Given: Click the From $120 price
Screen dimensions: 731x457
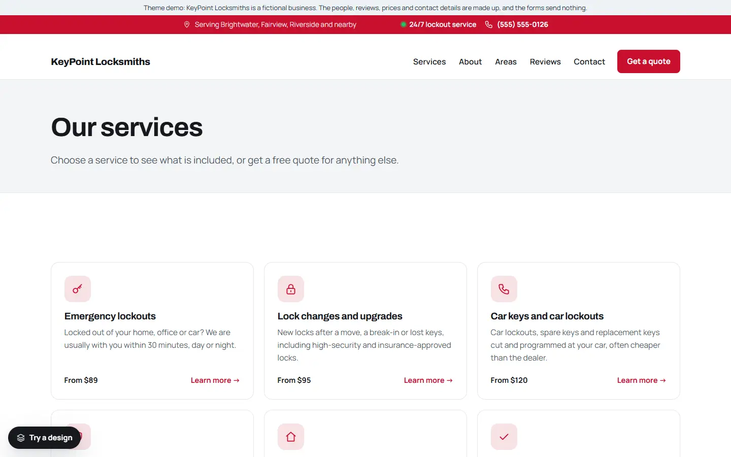Looking at the screenshot, I should pos(509,380).
